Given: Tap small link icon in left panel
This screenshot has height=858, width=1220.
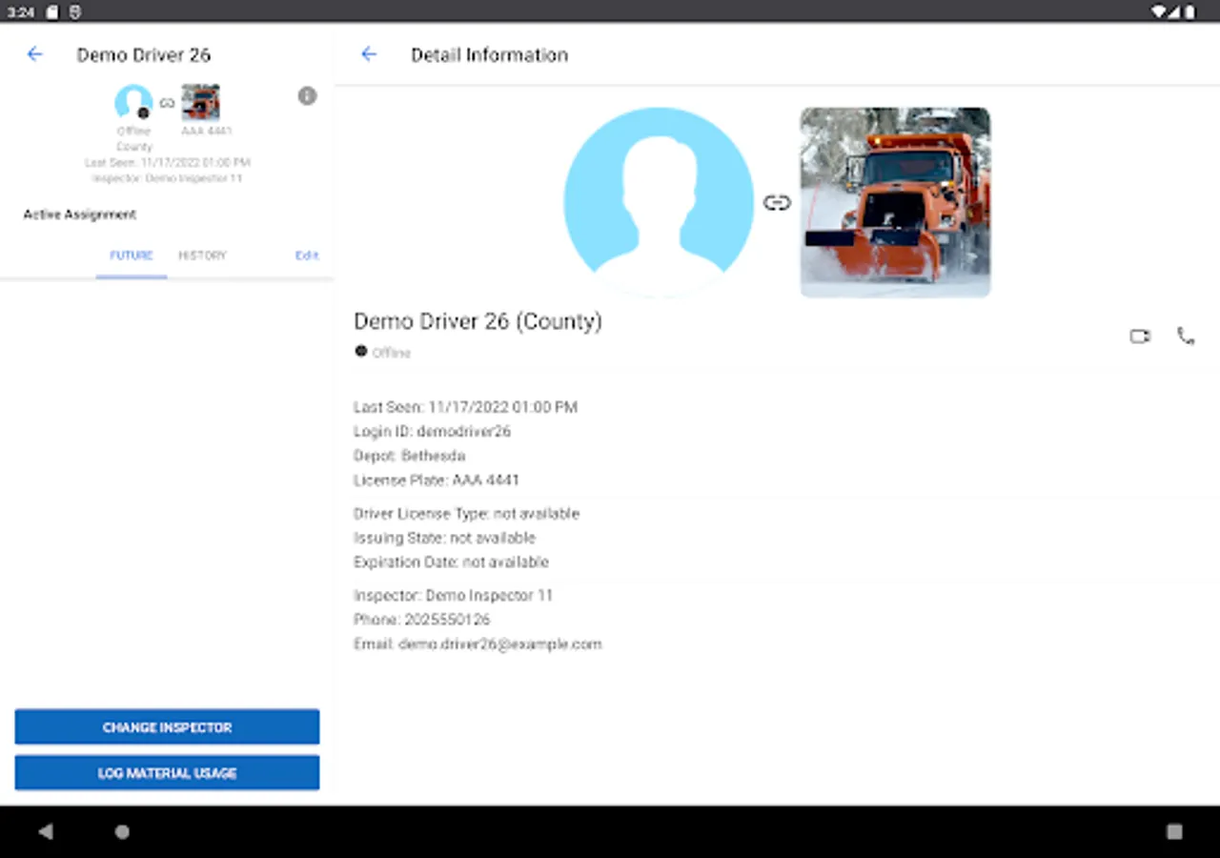Looking at the screenshot, I should tap(168, 103).
